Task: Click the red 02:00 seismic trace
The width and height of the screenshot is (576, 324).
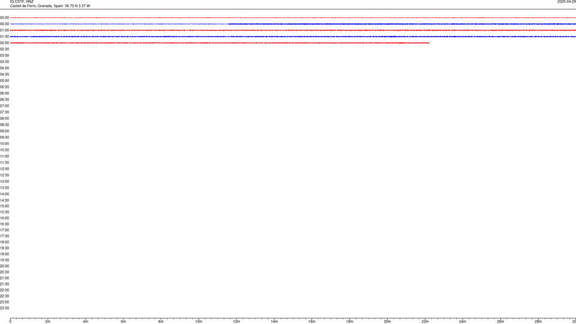Action: (220, 43)
